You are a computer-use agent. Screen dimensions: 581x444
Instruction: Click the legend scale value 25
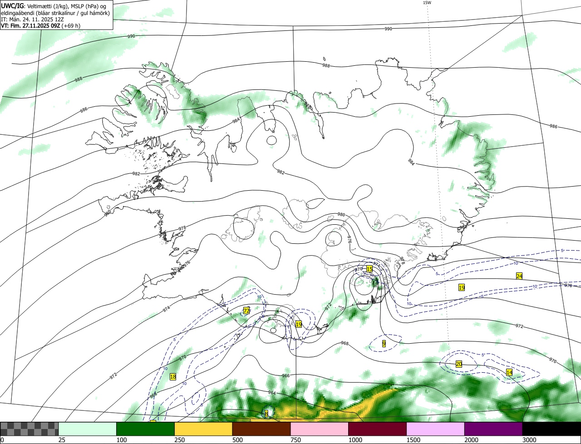(62, 440)
